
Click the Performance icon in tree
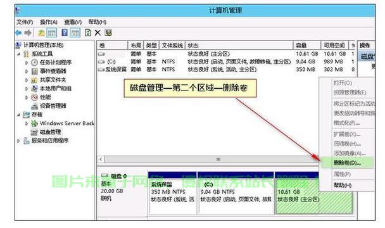pos(34,98)
